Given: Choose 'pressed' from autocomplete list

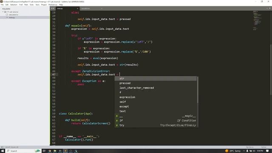Looking at the screenshot, I should point(156,83).
